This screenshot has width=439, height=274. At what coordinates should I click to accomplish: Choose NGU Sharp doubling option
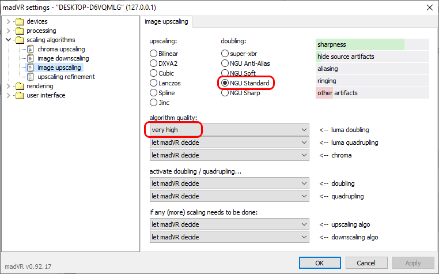[x=225, y=93]
